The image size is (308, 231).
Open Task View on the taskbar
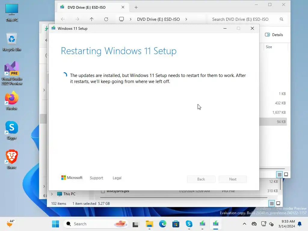coord(135,224)
